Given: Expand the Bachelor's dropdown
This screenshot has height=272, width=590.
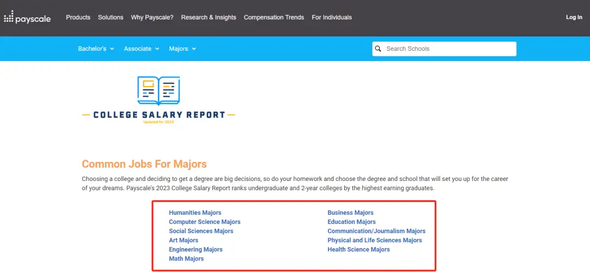Looking at the screenshot, I should 96,49.
